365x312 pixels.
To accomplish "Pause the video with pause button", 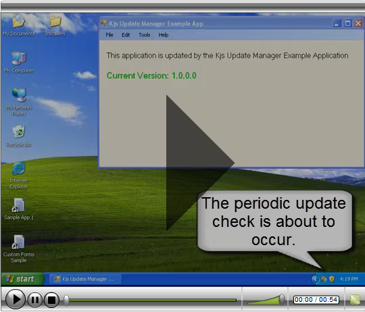I will 35,300.
